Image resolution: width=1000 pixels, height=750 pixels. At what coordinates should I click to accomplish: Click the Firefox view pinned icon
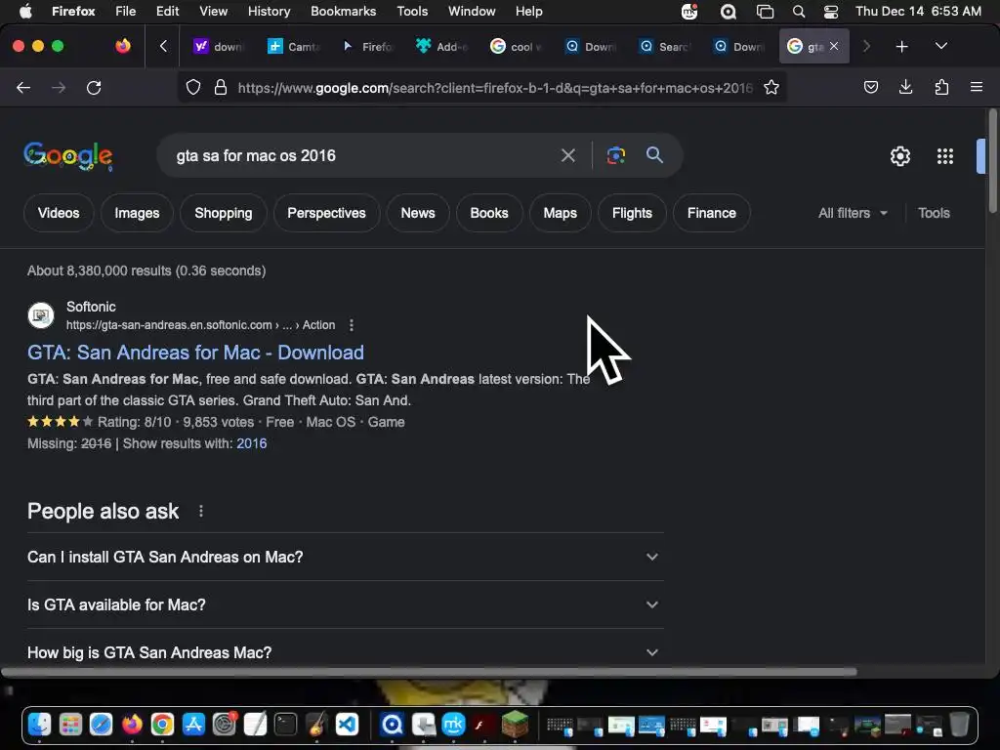coord(122,46)
